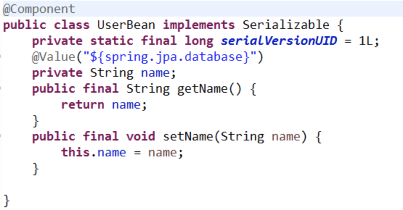This screenshot has height=210, width=403.
Task: Click the implements keyword
Action: 199,25
